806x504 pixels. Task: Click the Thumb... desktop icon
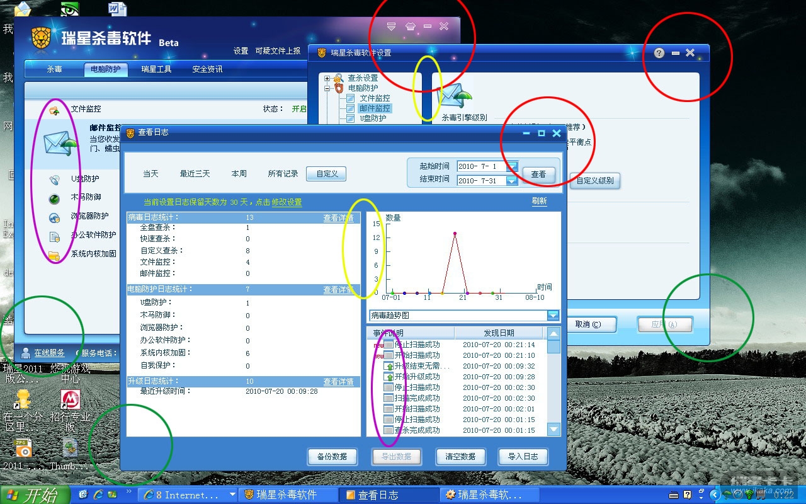pos(70,449)
